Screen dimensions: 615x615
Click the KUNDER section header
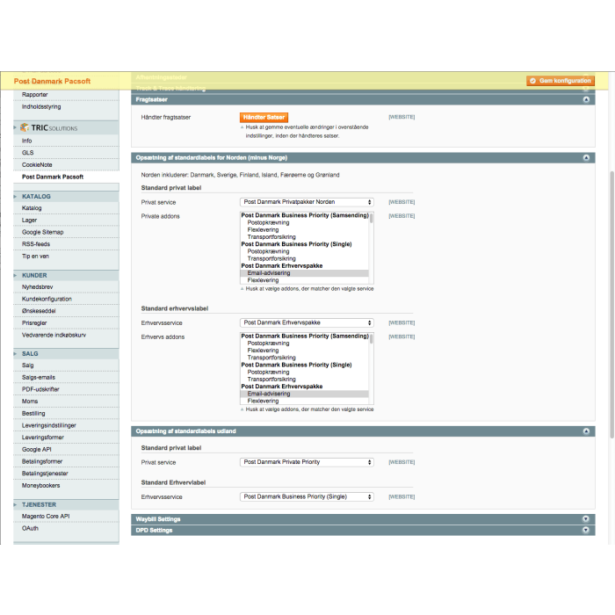click(34, 275)
